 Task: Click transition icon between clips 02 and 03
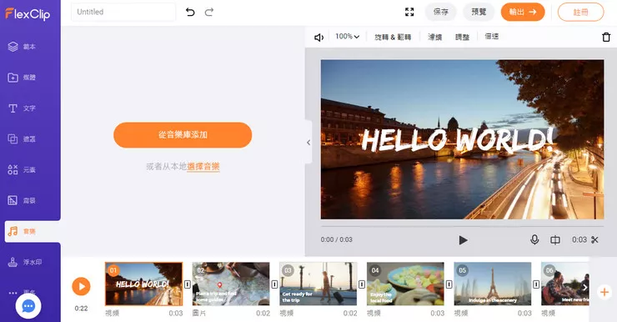274,284
